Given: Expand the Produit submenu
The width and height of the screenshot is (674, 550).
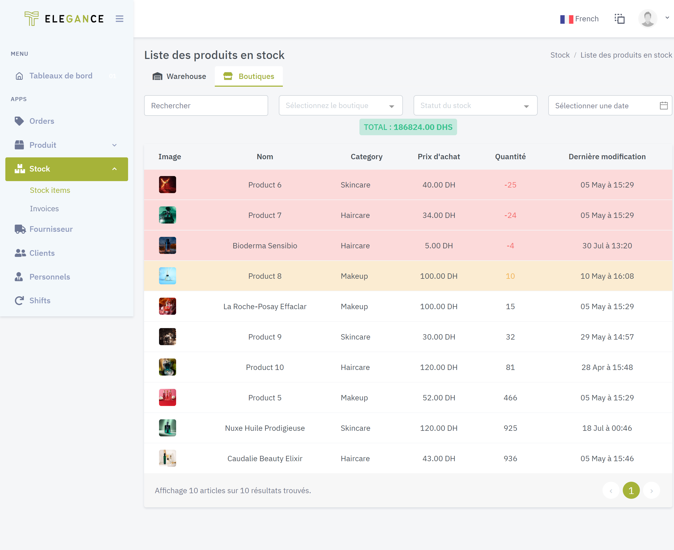Looking at the screenshot, I should coord(114,145).
